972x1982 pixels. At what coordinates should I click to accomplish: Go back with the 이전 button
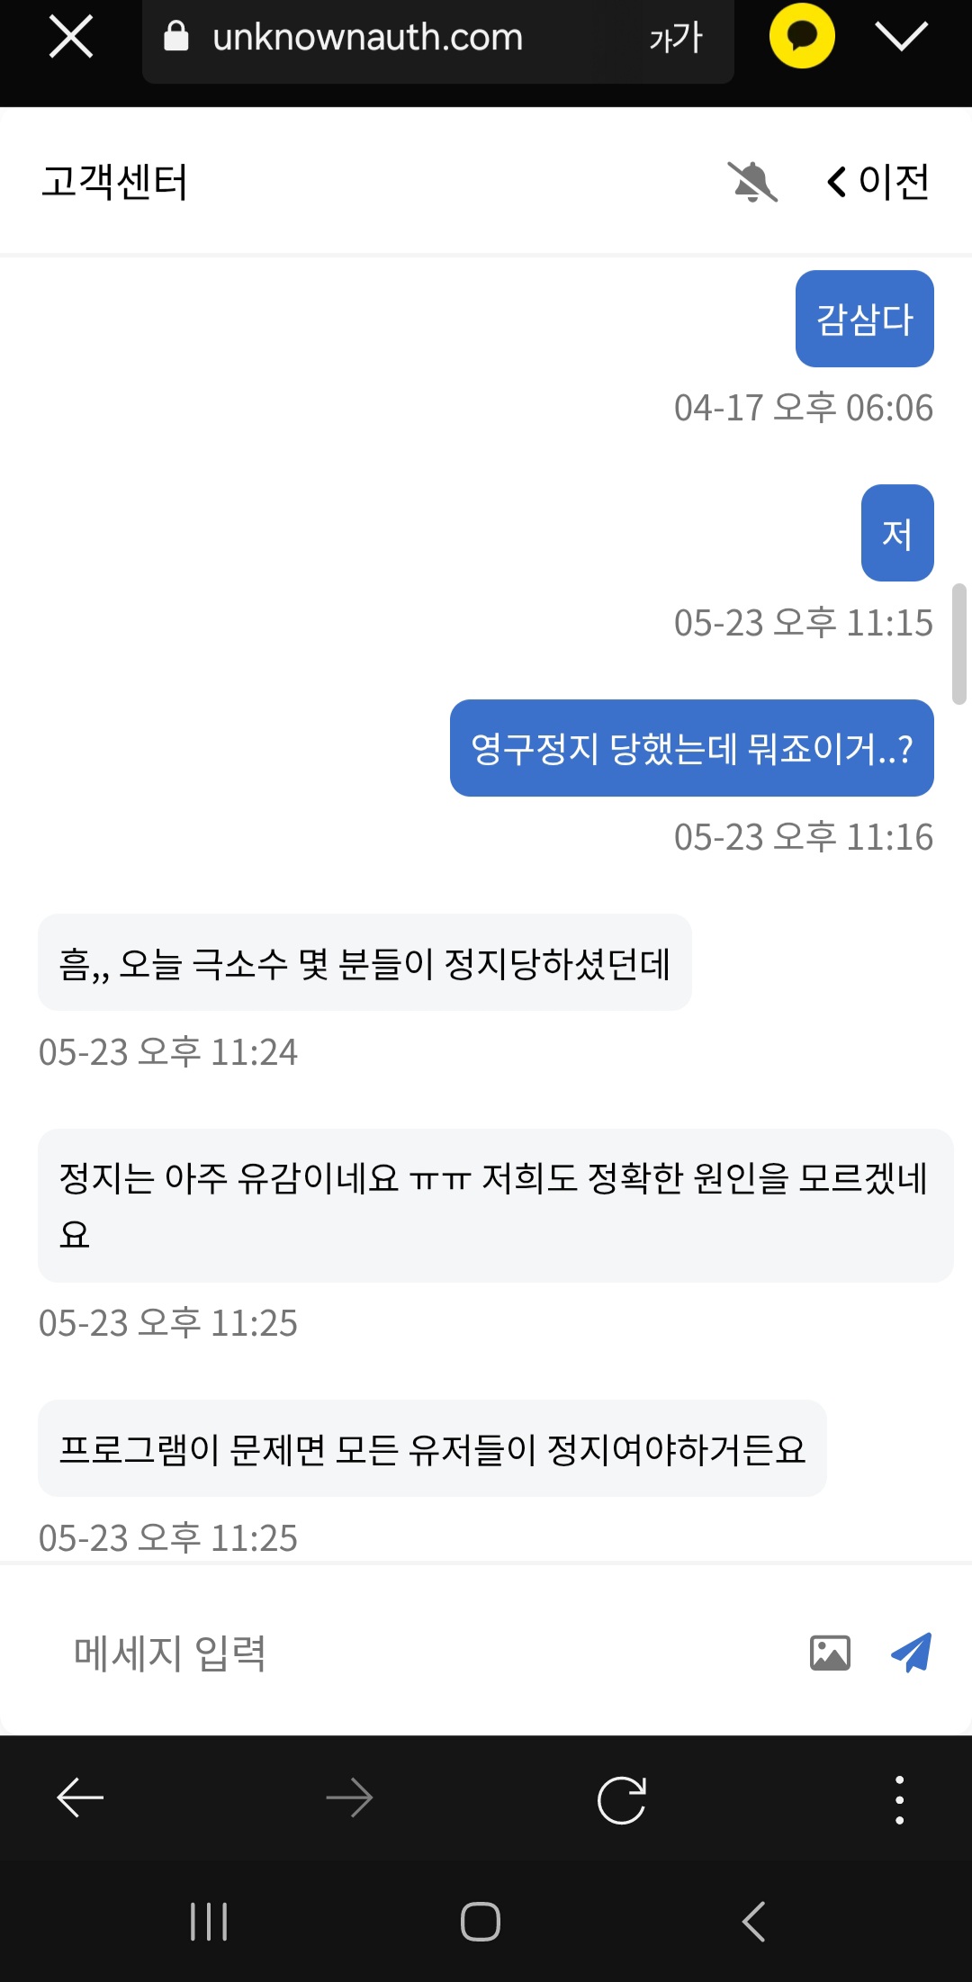point(878,182)
